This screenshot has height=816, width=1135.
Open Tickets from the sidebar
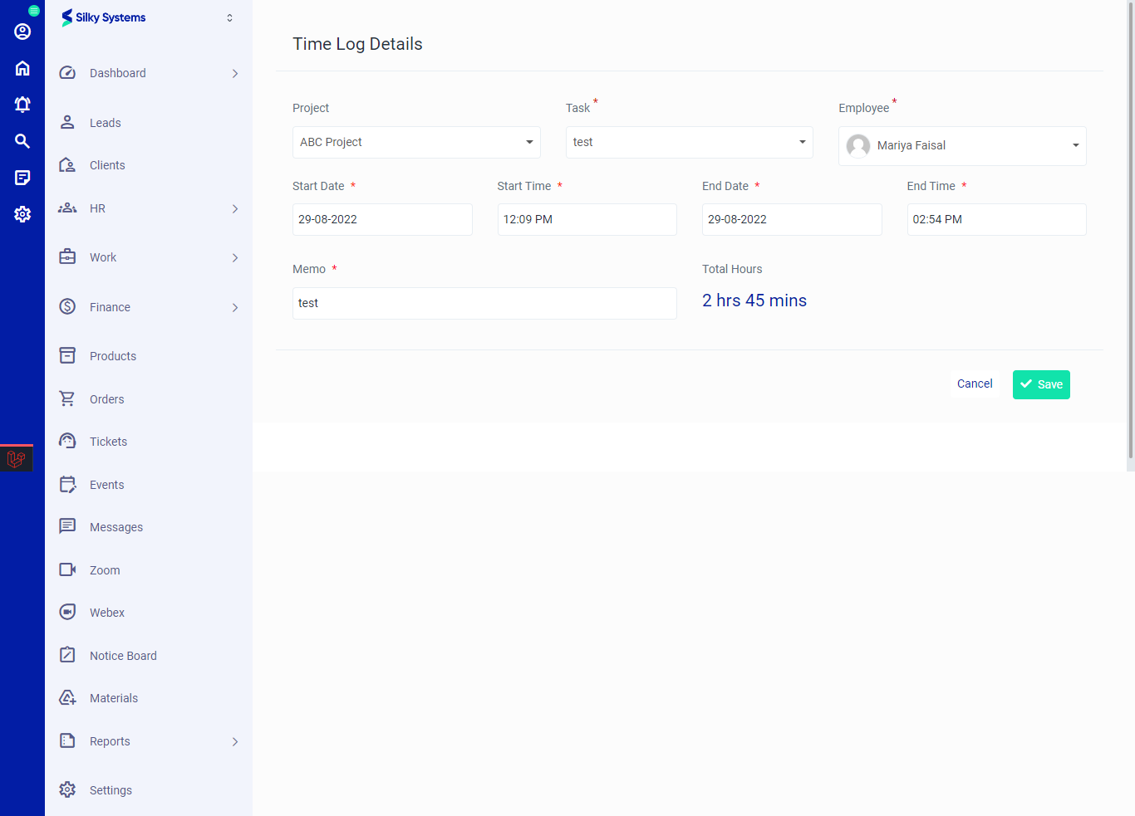(108, 442)
